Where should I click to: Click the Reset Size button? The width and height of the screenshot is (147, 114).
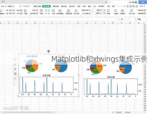pos(86,13)
